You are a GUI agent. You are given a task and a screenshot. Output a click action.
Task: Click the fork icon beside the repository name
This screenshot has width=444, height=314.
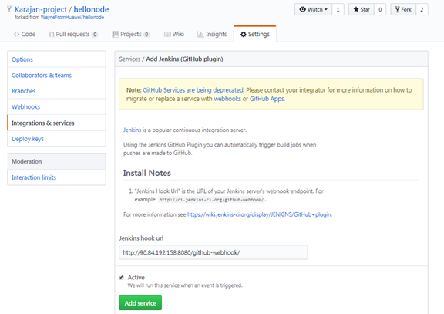pyautogui.click(x=9, y=9)
